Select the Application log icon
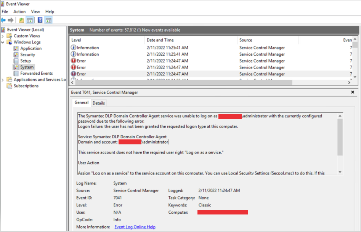 16,48
